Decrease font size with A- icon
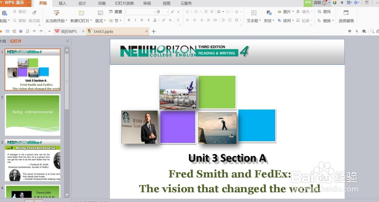Image resolution: width=379 pixels, height=202 pixels. coord(179,12)
